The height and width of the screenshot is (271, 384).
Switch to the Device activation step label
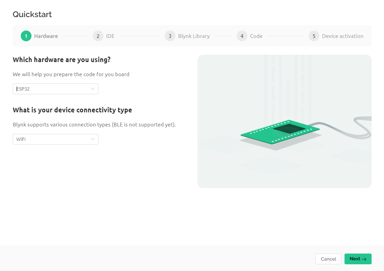point(342,36)
